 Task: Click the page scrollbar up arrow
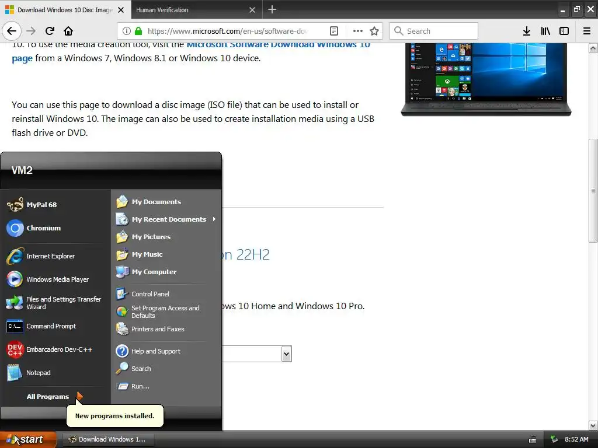click(593, 48)
